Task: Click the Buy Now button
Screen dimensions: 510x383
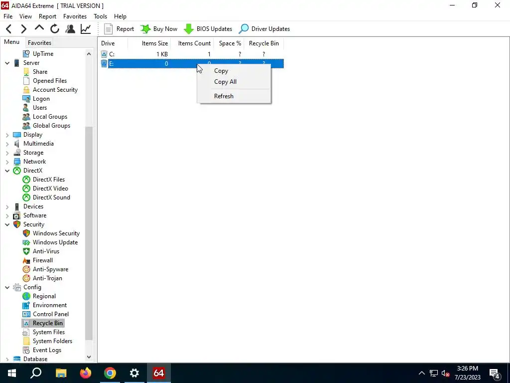Action: 159,29
